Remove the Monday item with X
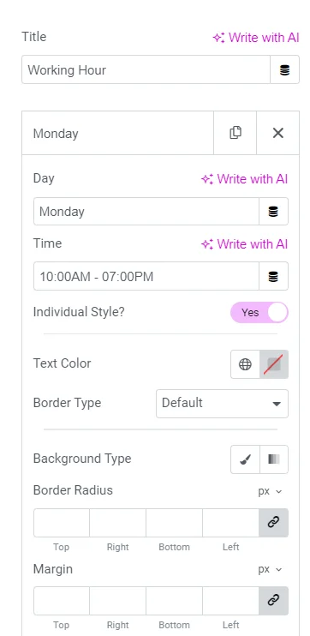 pyautogui.click(x=278, y=133)
